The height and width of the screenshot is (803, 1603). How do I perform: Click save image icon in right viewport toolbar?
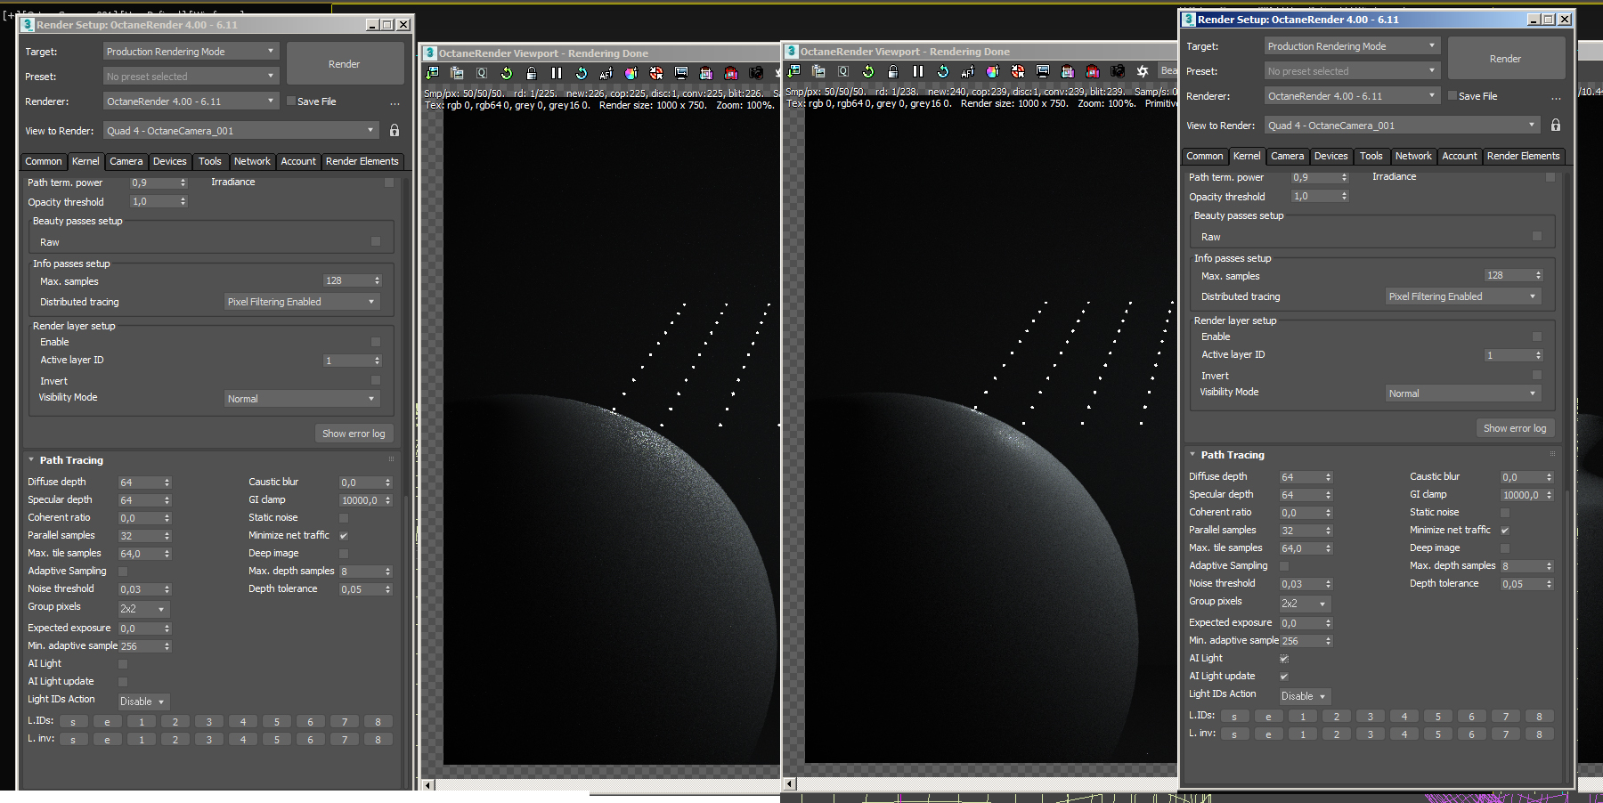click(793, 71)
